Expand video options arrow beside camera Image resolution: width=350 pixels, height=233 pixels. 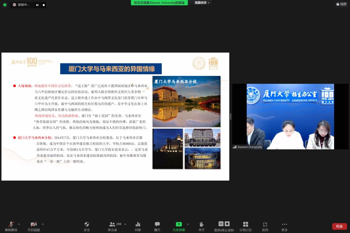coord(43,224)
